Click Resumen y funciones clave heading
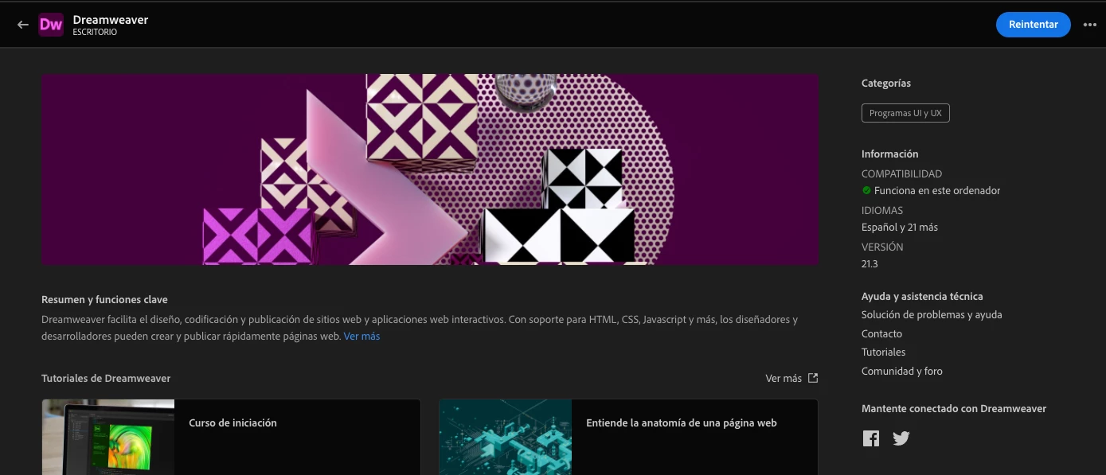Screen dimensions: 1106x475 coord(104,299)
